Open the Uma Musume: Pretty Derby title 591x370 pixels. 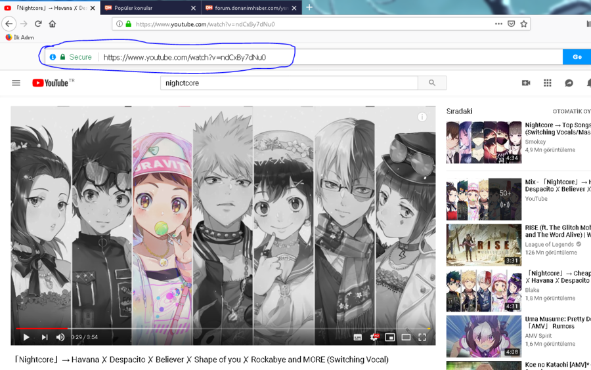[x=558, y=323]
